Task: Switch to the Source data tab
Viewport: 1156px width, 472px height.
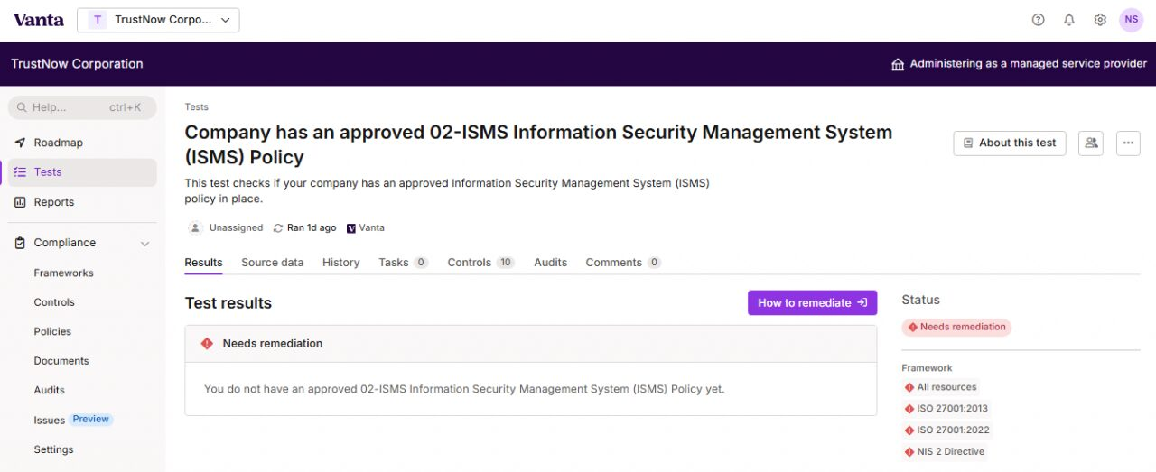Action: 272,263
